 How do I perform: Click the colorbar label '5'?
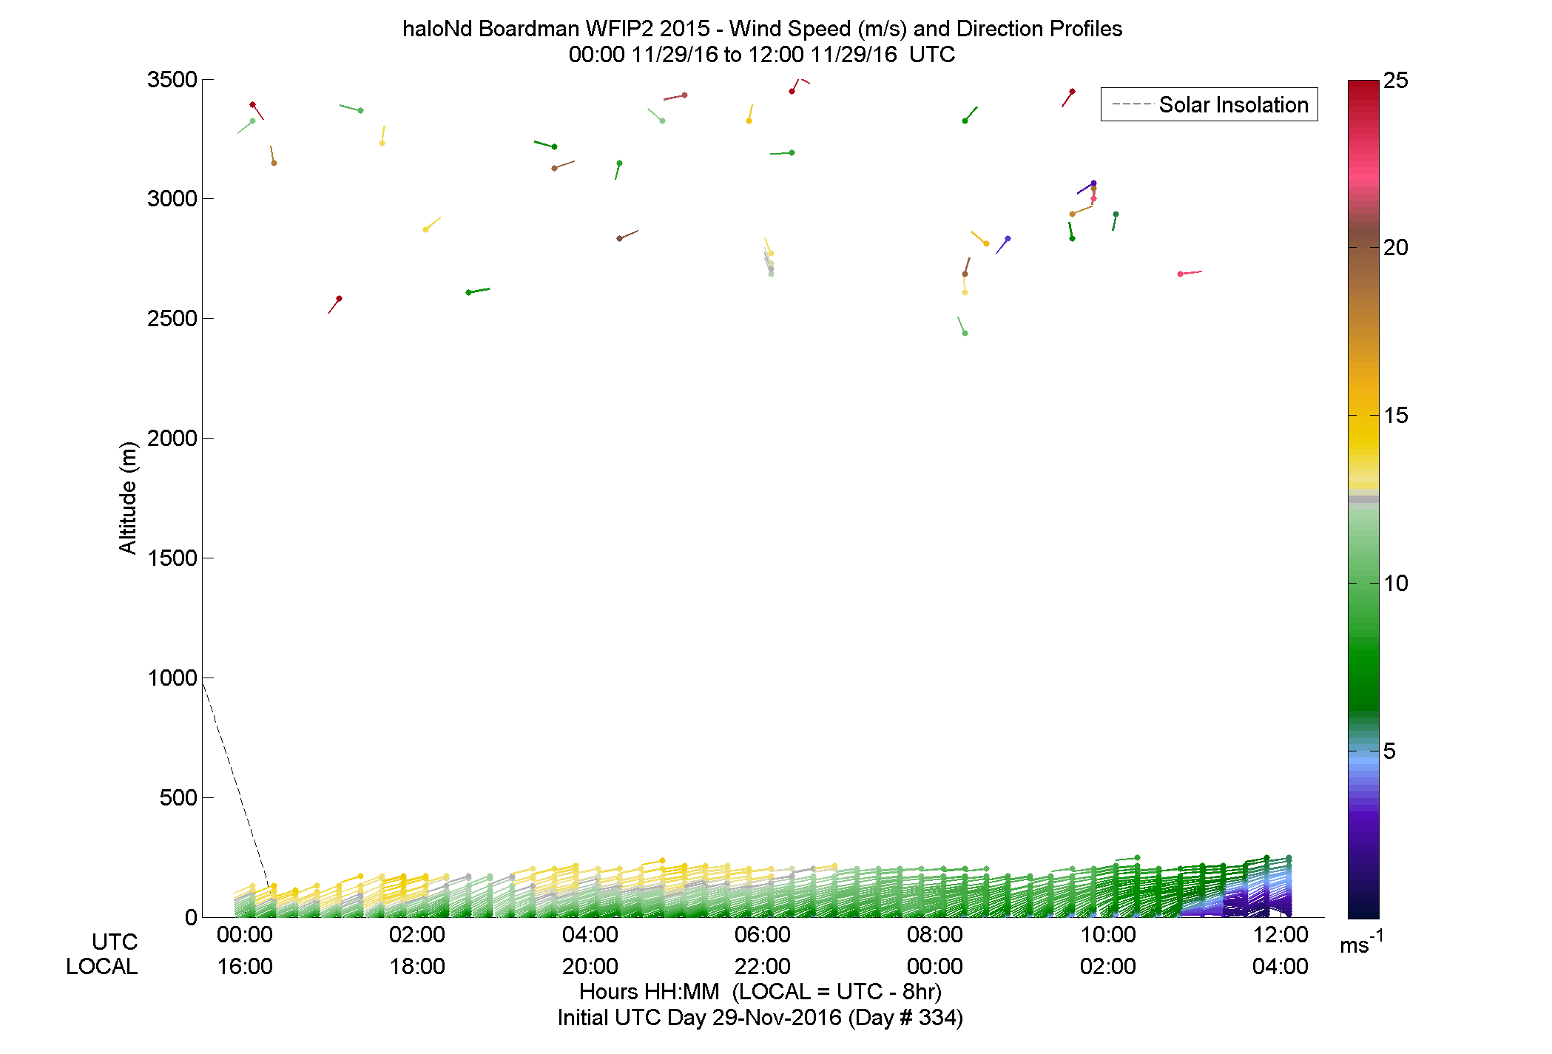[x=1389, y=752]
